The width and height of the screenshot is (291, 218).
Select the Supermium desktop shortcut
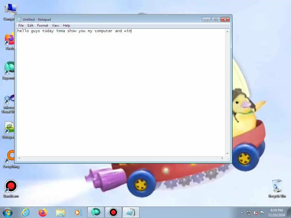[9, 70]
